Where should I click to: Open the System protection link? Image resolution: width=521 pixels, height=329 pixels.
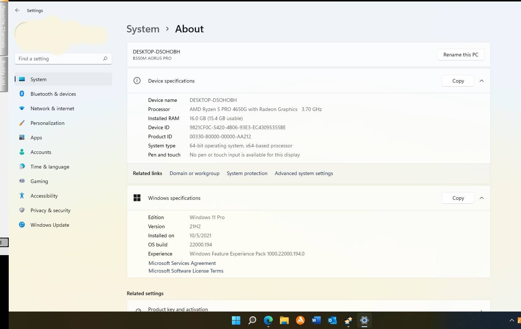(247, 173)
